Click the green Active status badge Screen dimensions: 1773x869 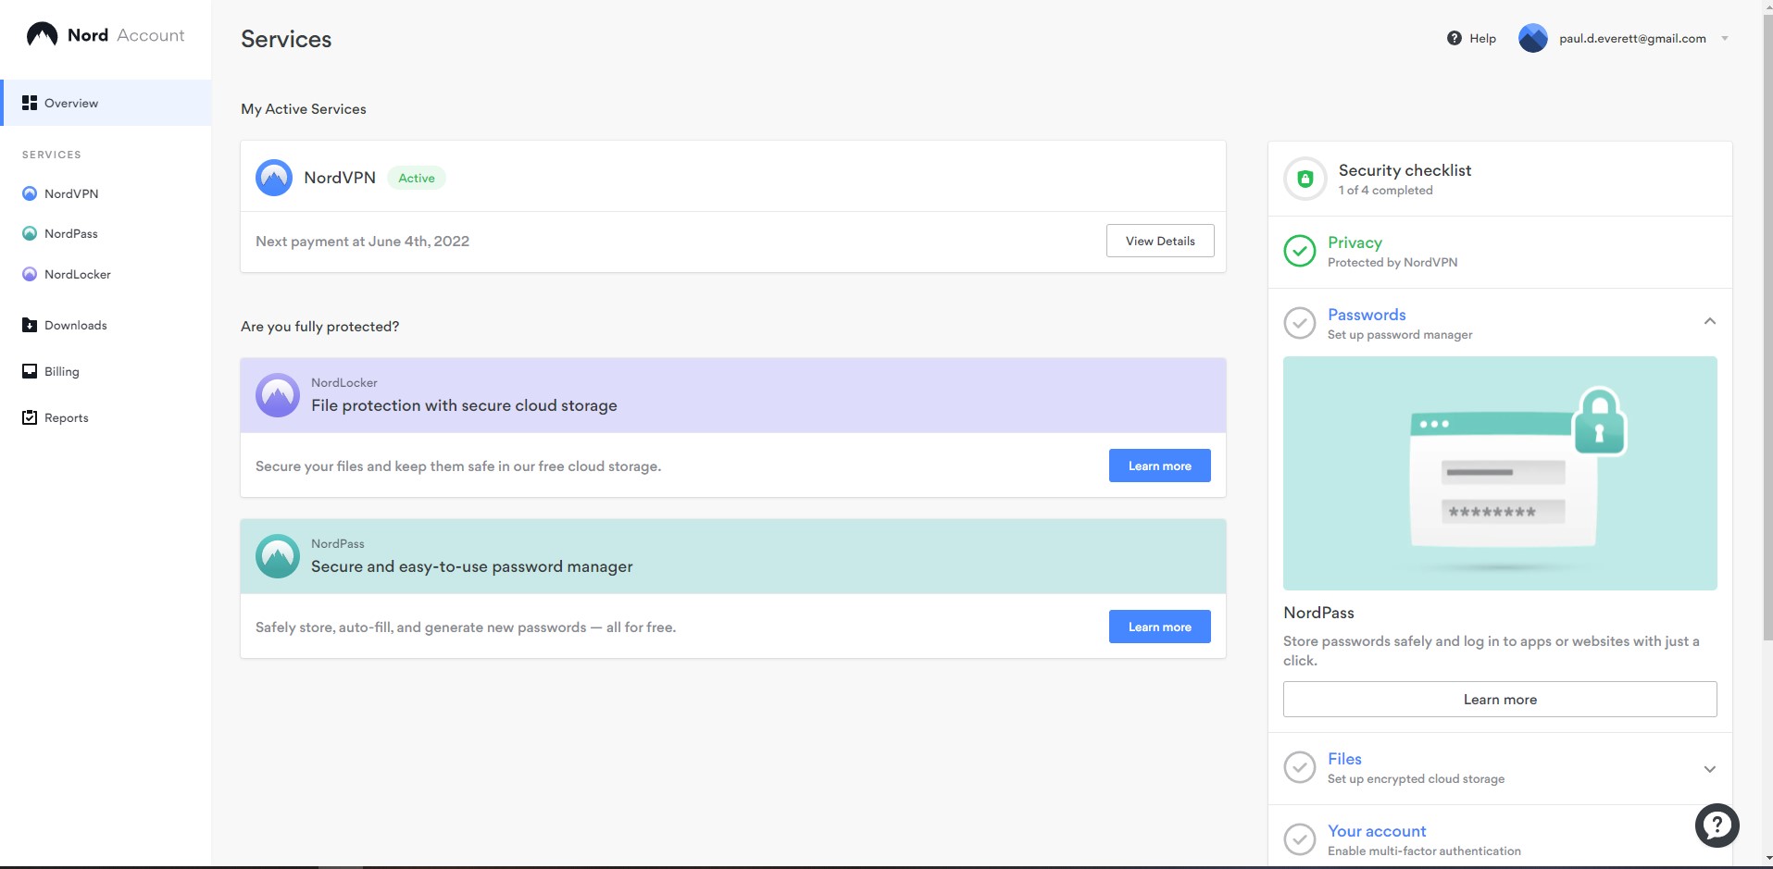click(x=417, y=178)
